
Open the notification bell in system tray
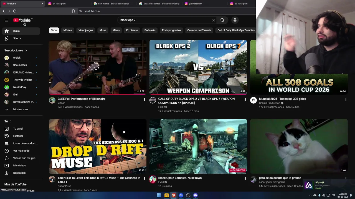tap(351, 195)
